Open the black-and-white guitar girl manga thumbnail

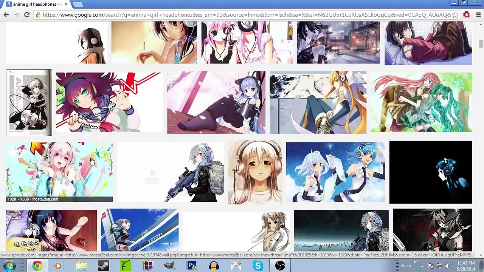[29, 102]
